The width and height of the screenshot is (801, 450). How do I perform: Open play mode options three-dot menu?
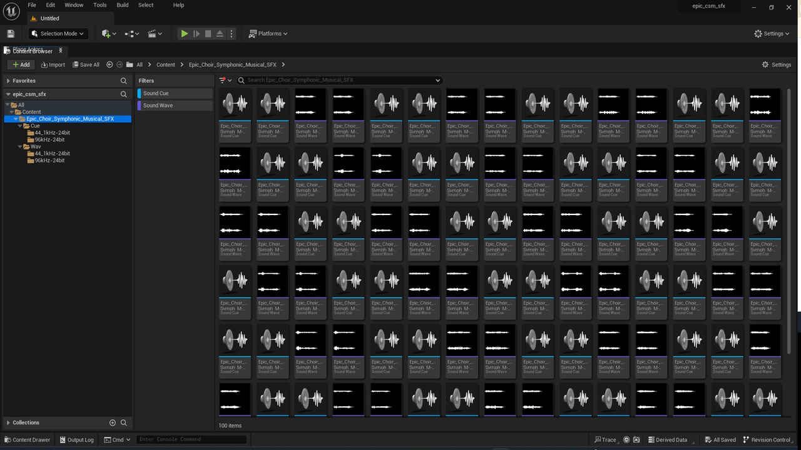tap(232, 34)
